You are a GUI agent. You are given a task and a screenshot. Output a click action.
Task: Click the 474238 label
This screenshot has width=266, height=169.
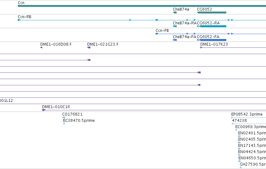(x=239, y=121)
